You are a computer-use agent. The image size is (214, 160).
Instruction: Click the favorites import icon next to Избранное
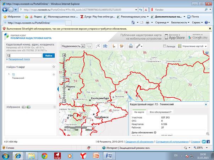tap(24, 107)
